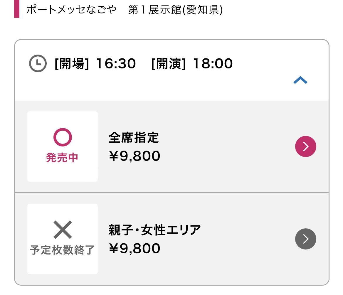Image resolution: width=343 pixels, height=295 pixels.
Task: Click the 全席指定 on-sale status card
Action: tap(63, 146)
